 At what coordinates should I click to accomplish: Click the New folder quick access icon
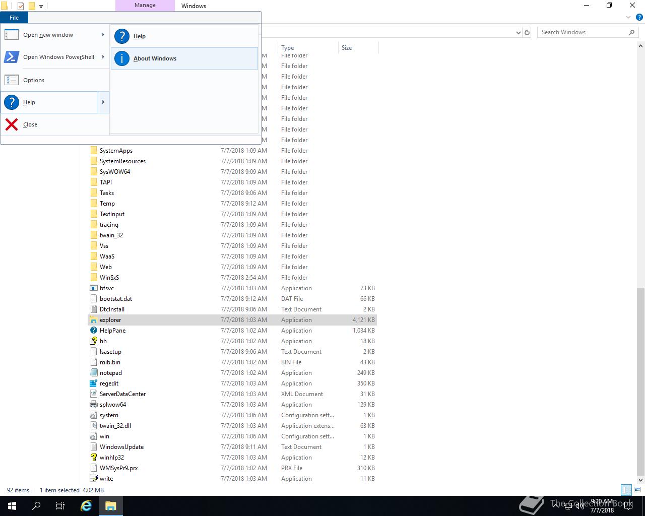pyautogui.click(x=31, y=6)
